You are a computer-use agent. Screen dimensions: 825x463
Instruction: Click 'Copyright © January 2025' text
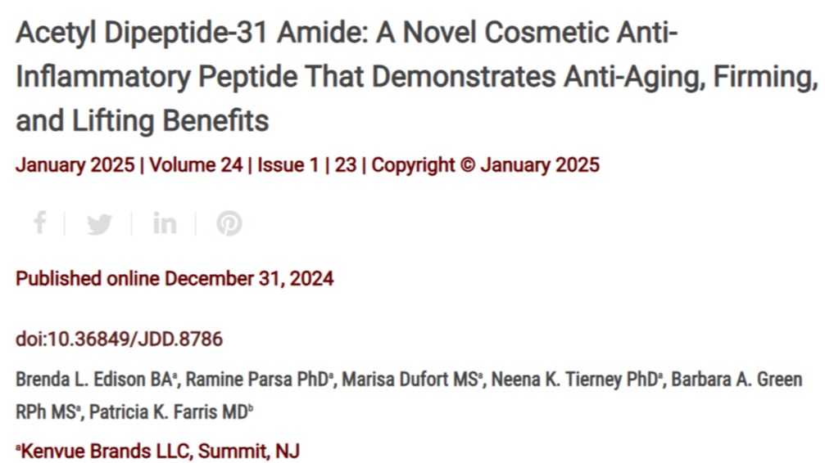coord(485,165)
